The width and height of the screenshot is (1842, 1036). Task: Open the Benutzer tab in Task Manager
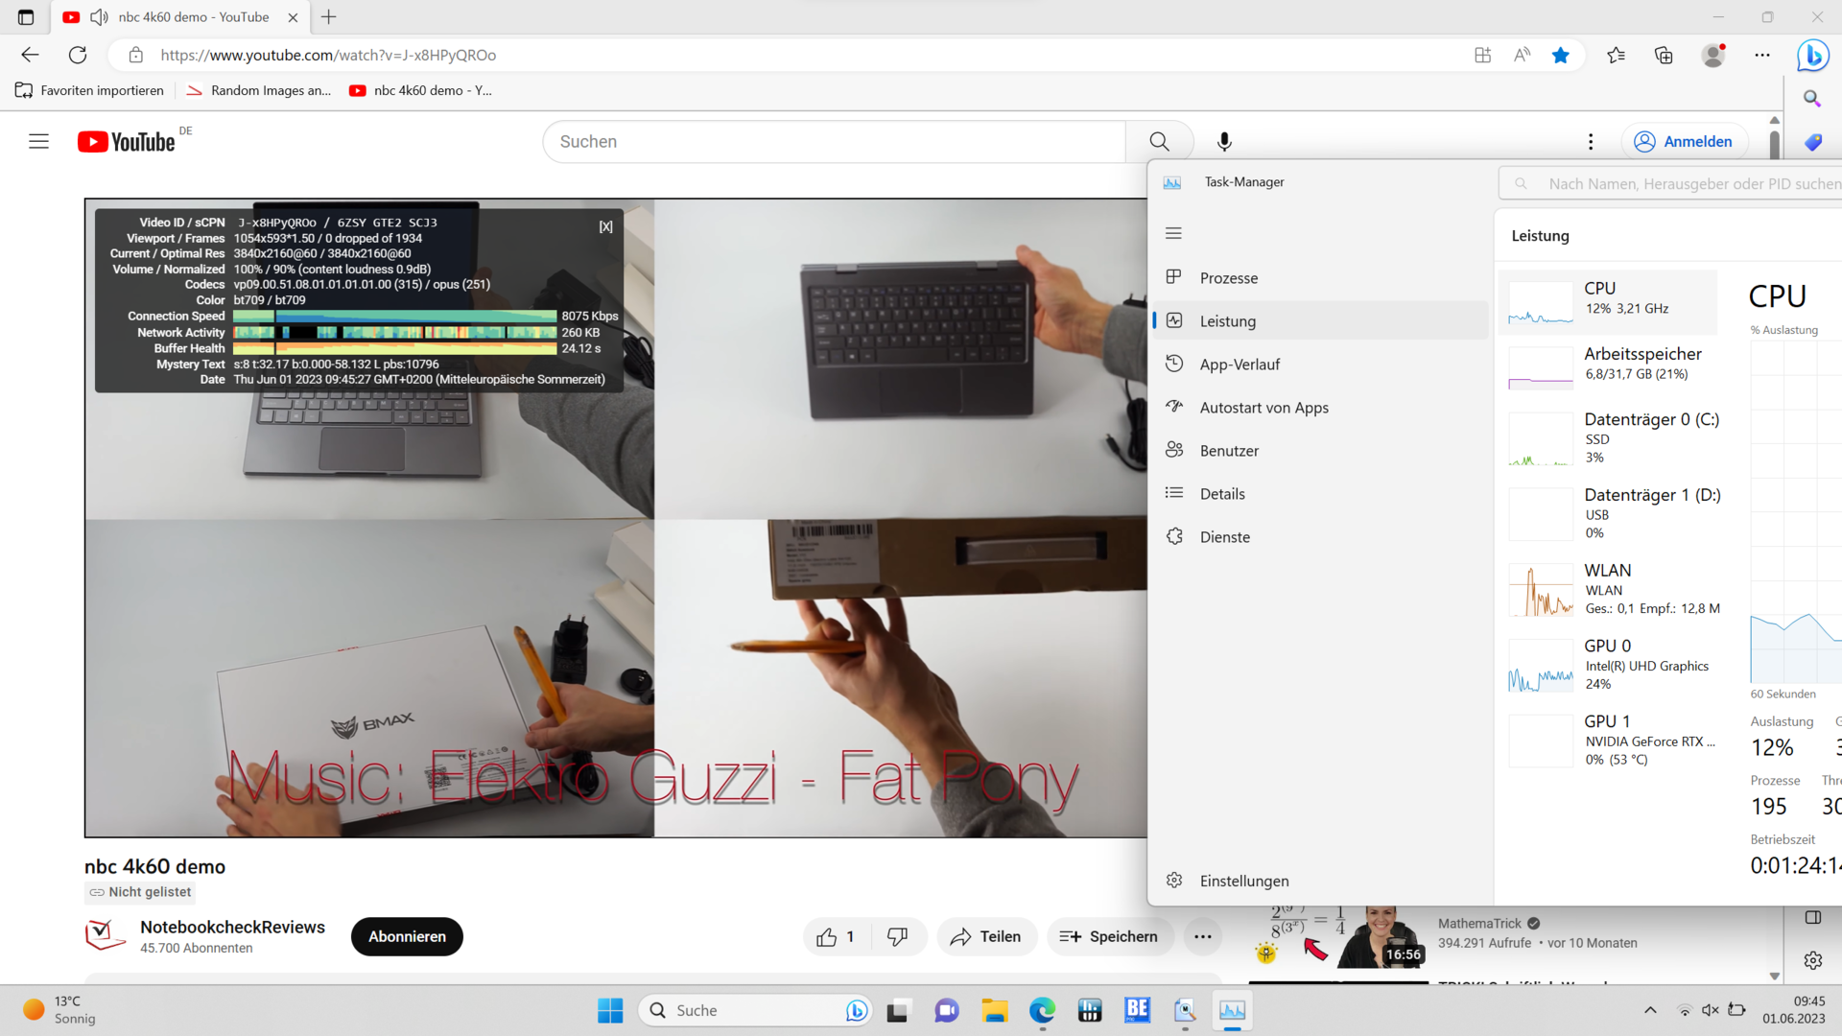[1320, 451]
